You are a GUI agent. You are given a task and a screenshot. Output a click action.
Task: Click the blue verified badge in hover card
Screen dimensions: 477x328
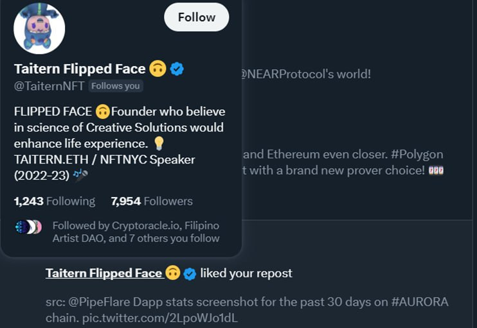(177, 69)
